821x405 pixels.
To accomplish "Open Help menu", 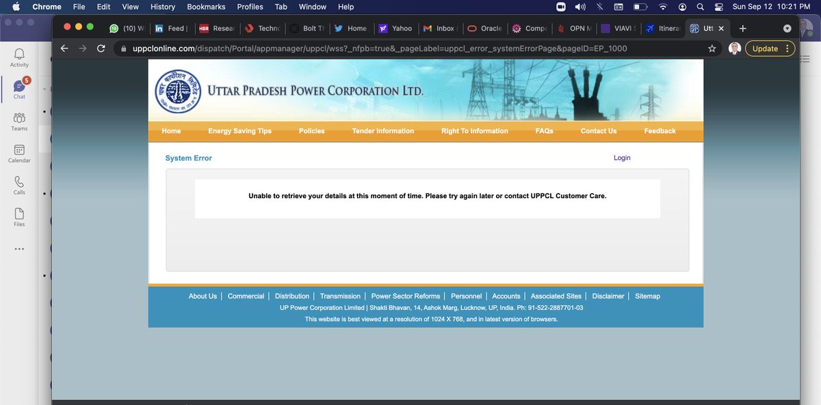I will (x=346, y=7).
